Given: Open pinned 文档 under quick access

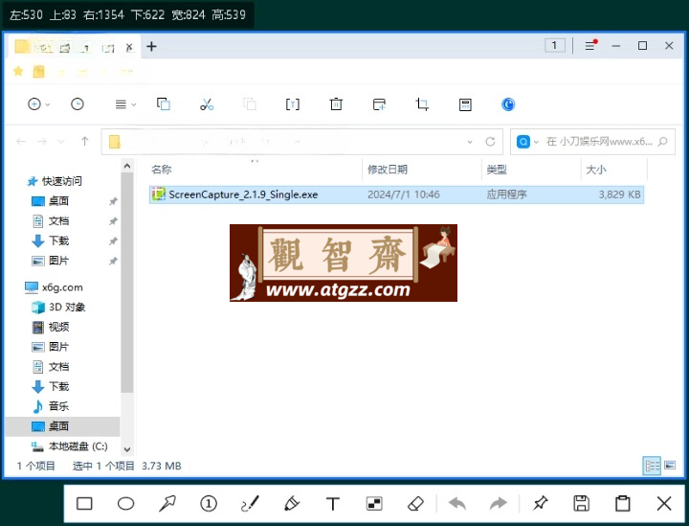Looking at the screenshot, I should pyautogui.click(x=58, y=220).
